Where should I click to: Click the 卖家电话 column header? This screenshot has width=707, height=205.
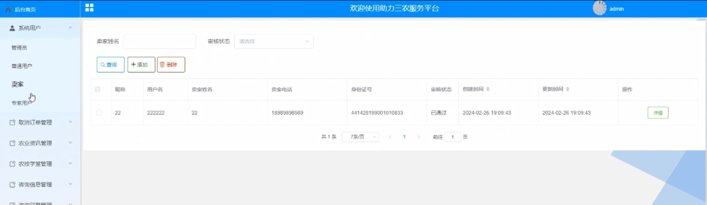point(282,89)
